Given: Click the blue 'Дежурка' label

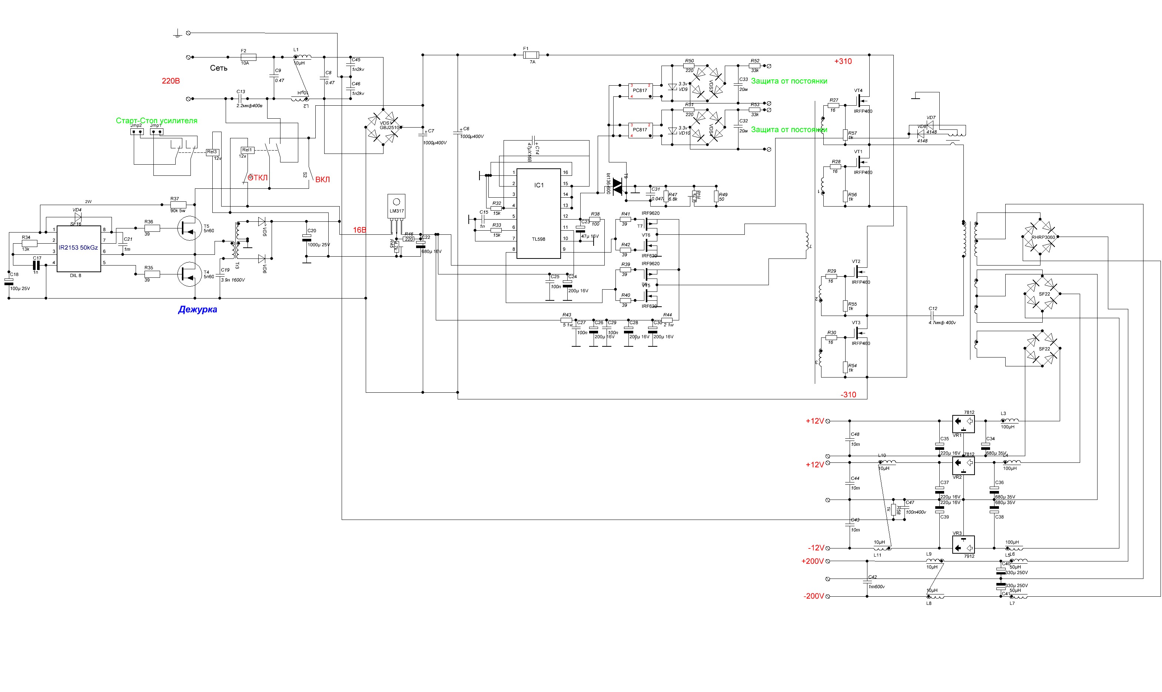Looking at the screenshot, I should pyautogui.click(x=197, y=309).
